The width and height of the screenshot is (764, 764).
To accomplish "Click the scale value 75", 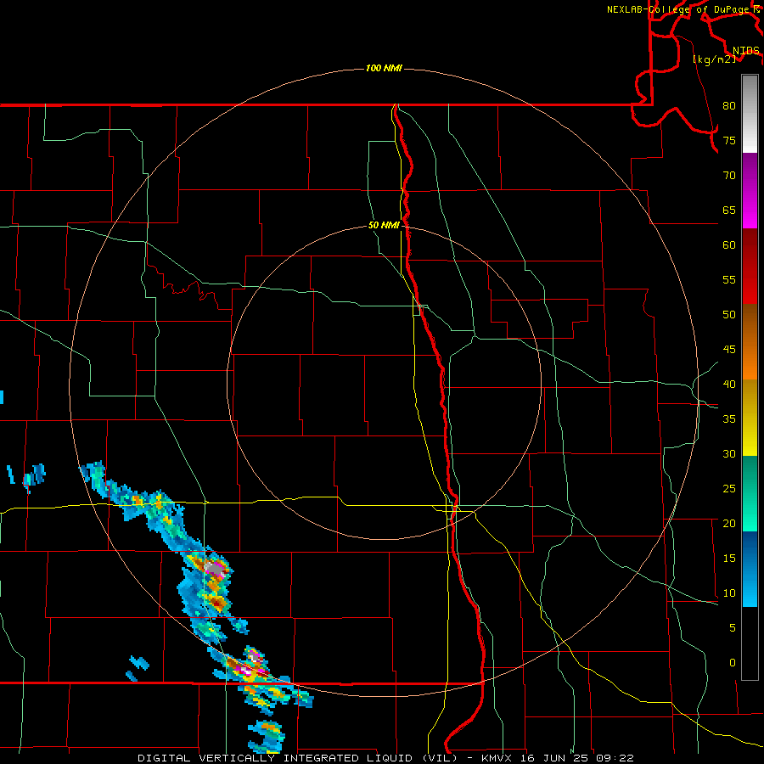I will click(729, 141).
